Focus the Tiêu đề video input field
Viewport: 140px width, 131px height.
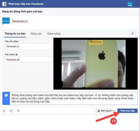[28, 47]
